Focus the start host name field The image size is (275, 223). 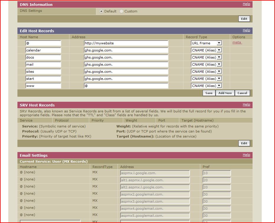pyautogui.click(x=43, y=79)
